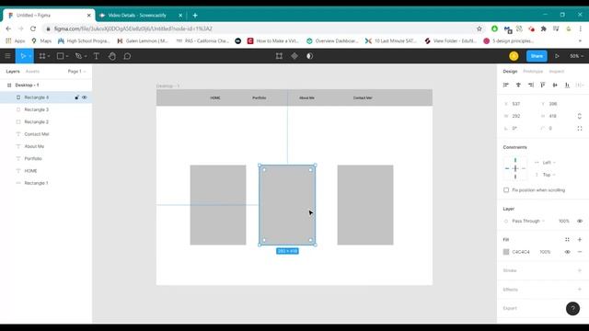Screen dimensions: 589x331
Task: Click the blue Share button
Action: 537,56
